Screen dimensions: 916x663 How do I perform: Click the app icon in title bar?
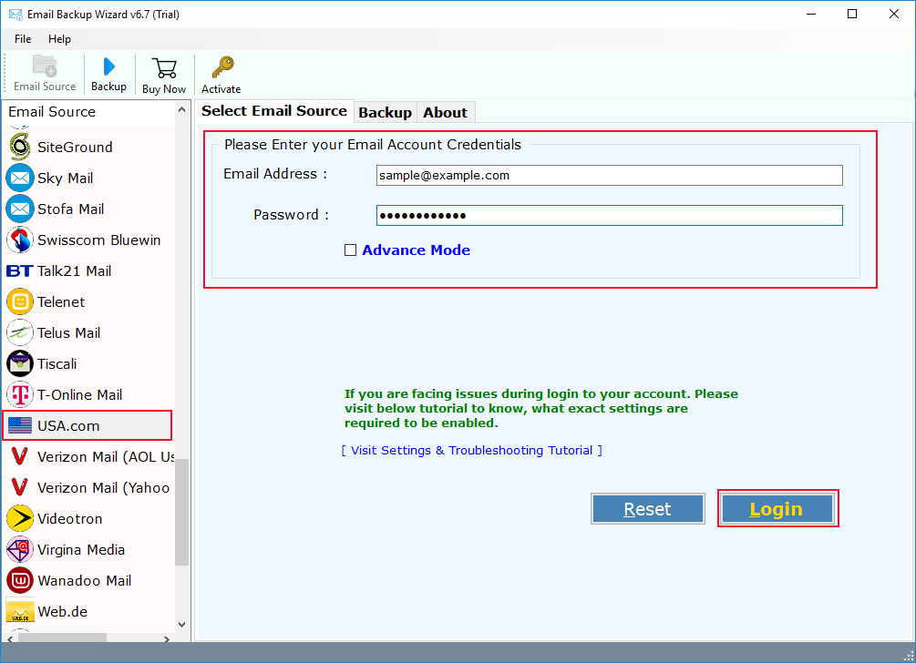tap(15, 14)
